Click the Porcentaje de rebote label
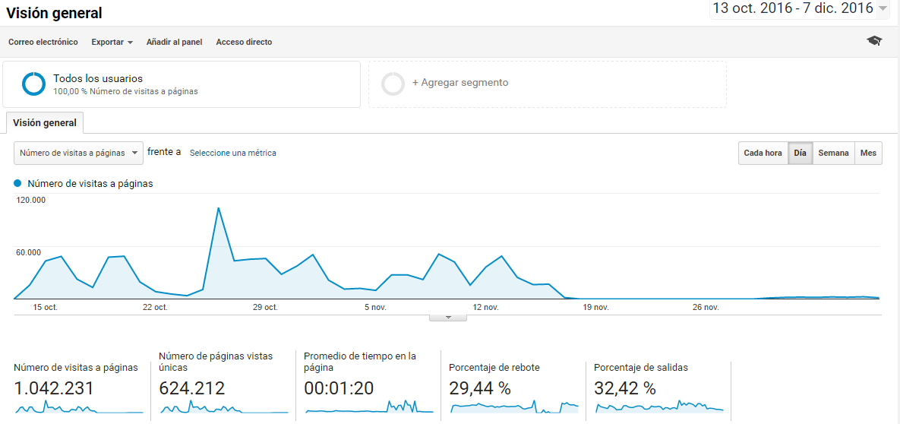This screenshot has width=900, height=424. tap(494, 368)
